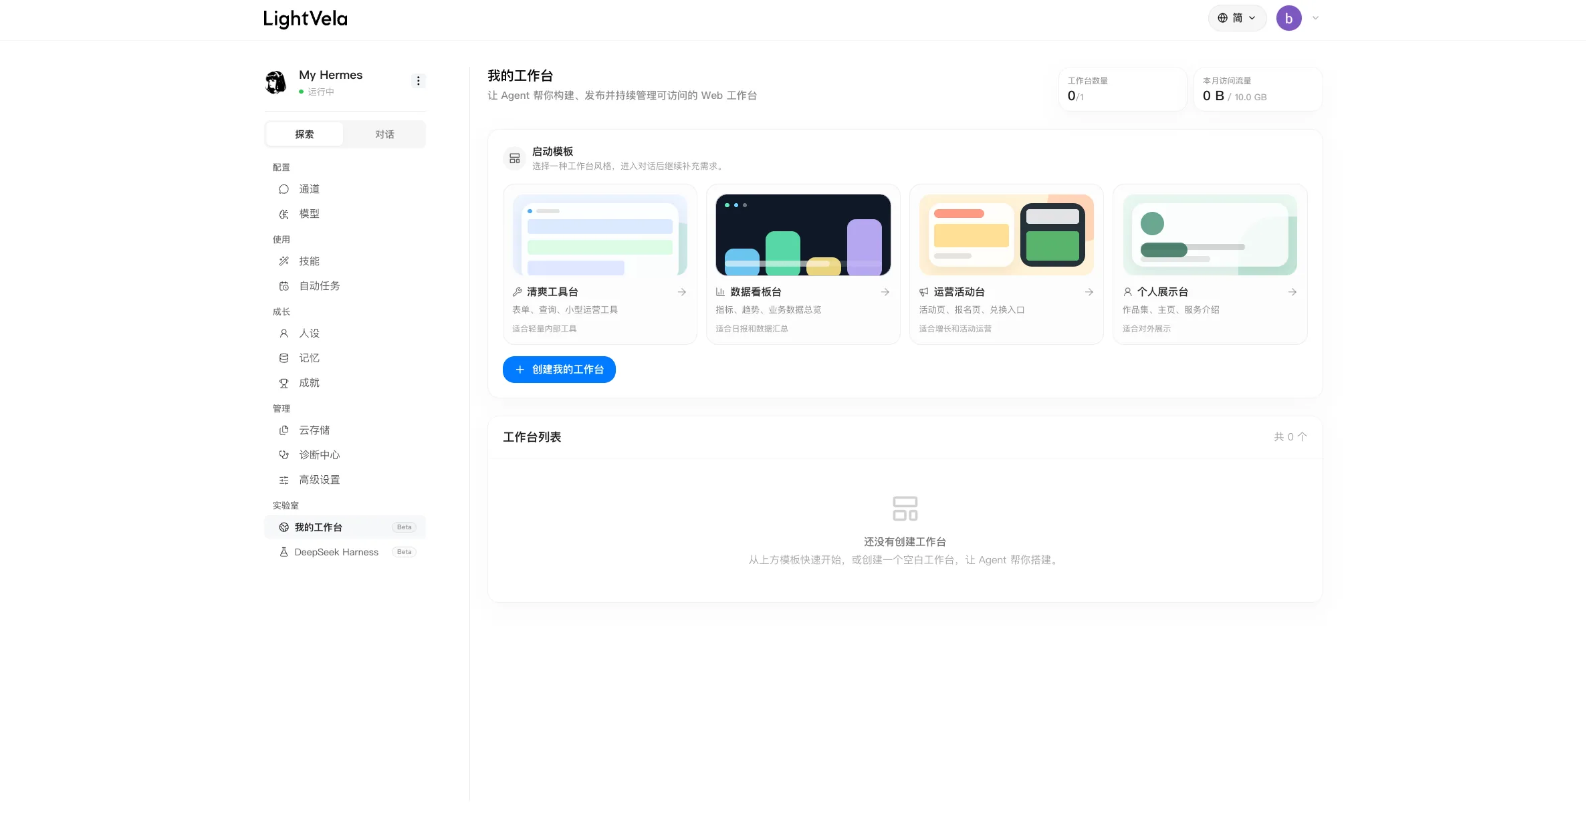Choose the 运营活动台 template title

click(959, 292)
